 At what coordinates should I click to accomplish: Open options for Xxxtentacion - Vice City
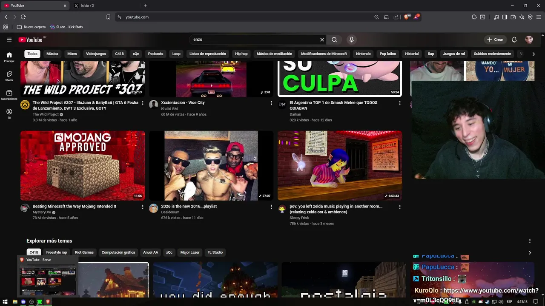[271, 103]
